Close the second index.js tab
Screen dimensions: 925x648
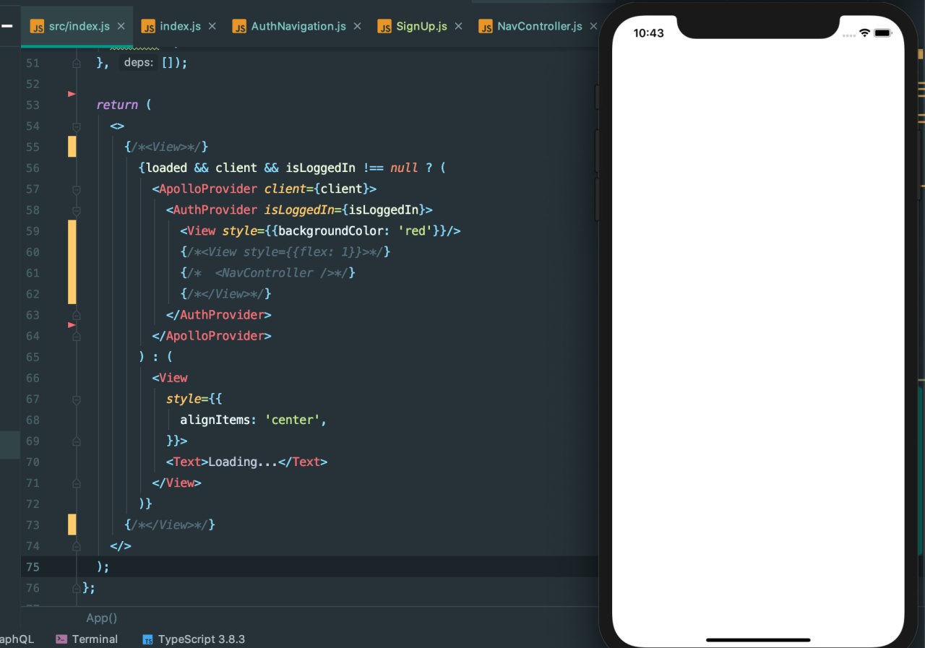(x=212, y=26)
